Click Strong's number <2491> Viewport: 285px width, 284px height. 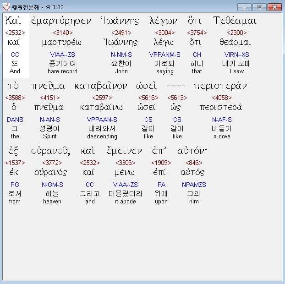[121, 33]
